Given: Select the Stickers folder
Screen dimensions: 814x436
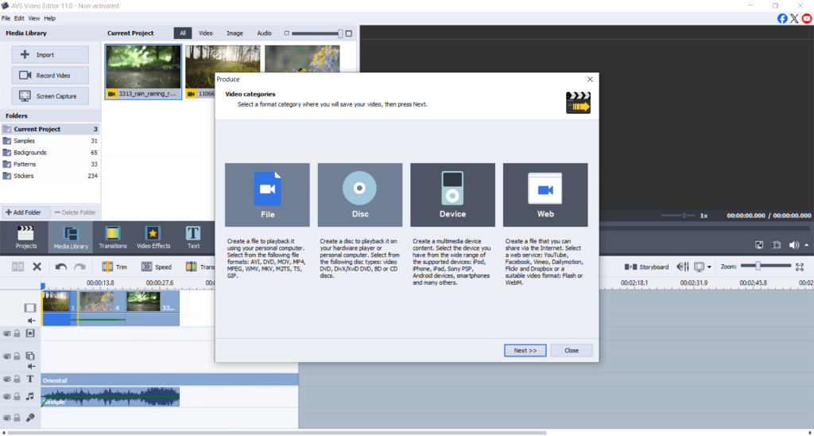Looking at the screenshot, I should click(x=50, y=176).
